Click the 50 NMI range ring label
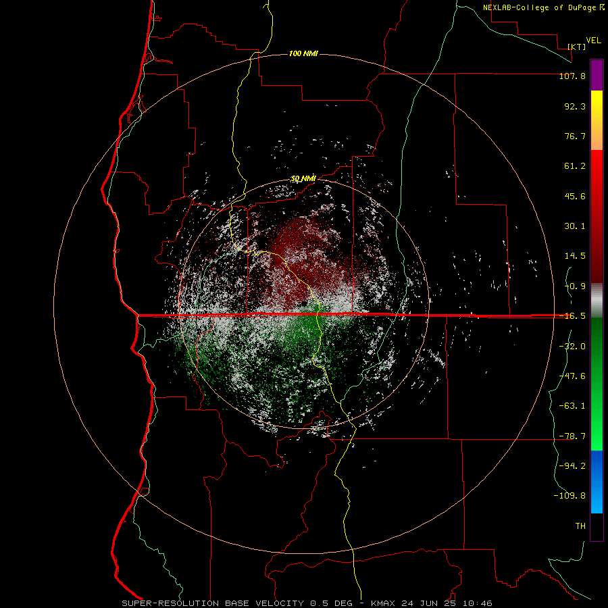Screen dimensions: 608x608 coord(303,178)
